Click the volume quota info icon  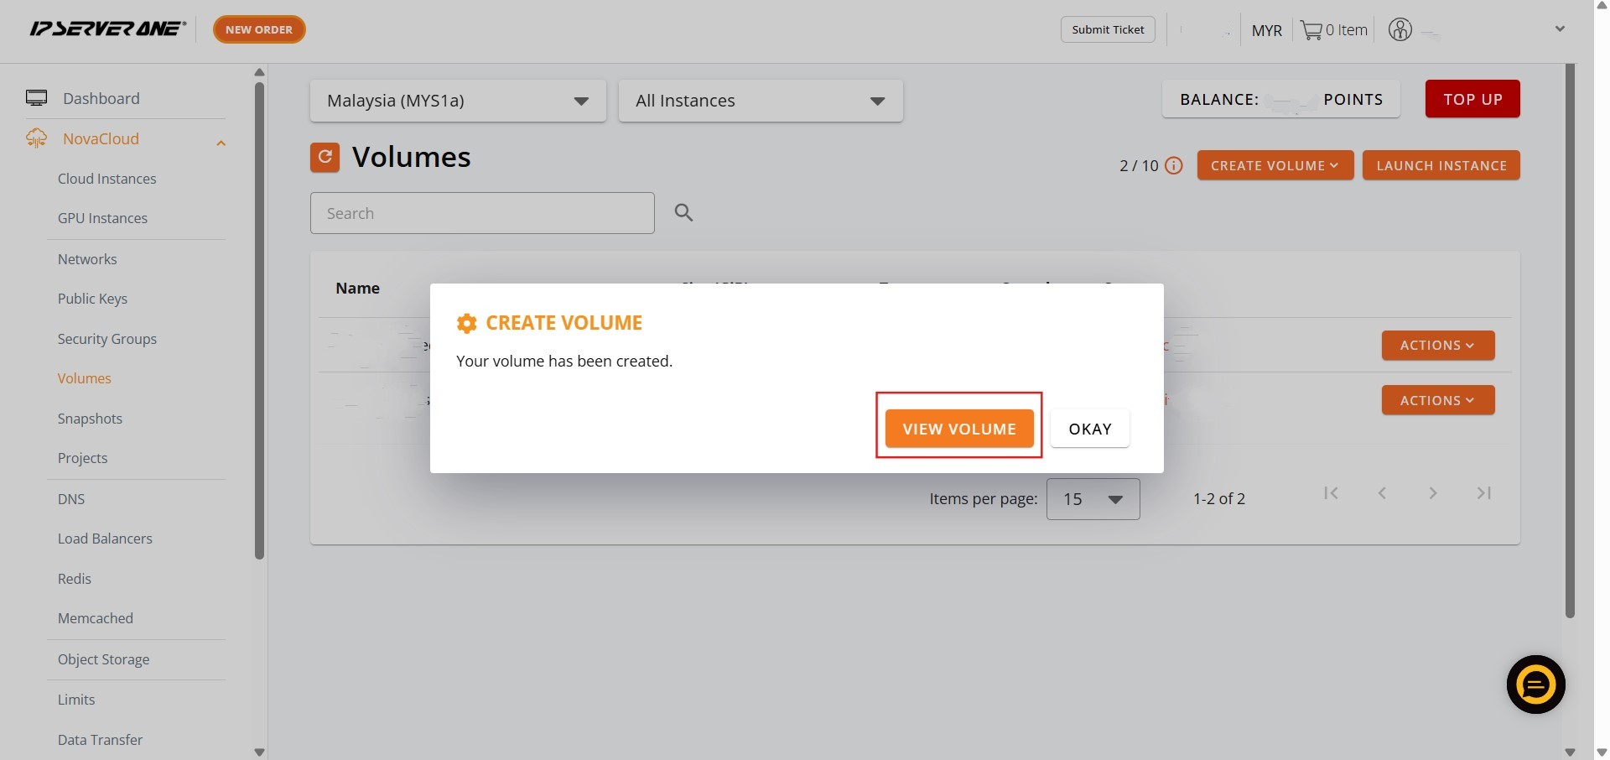click(1174, 166)
